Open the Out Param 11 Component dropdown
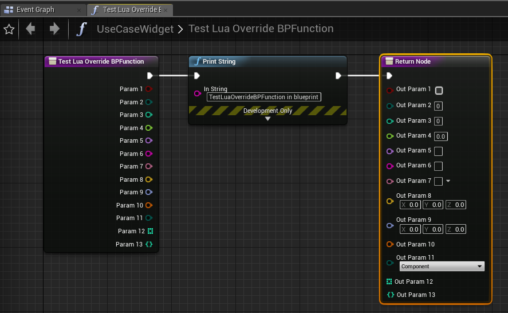Image resolution: width=508 pixels, height=313 pixels. pyautogui.click(x=442, y=267)
